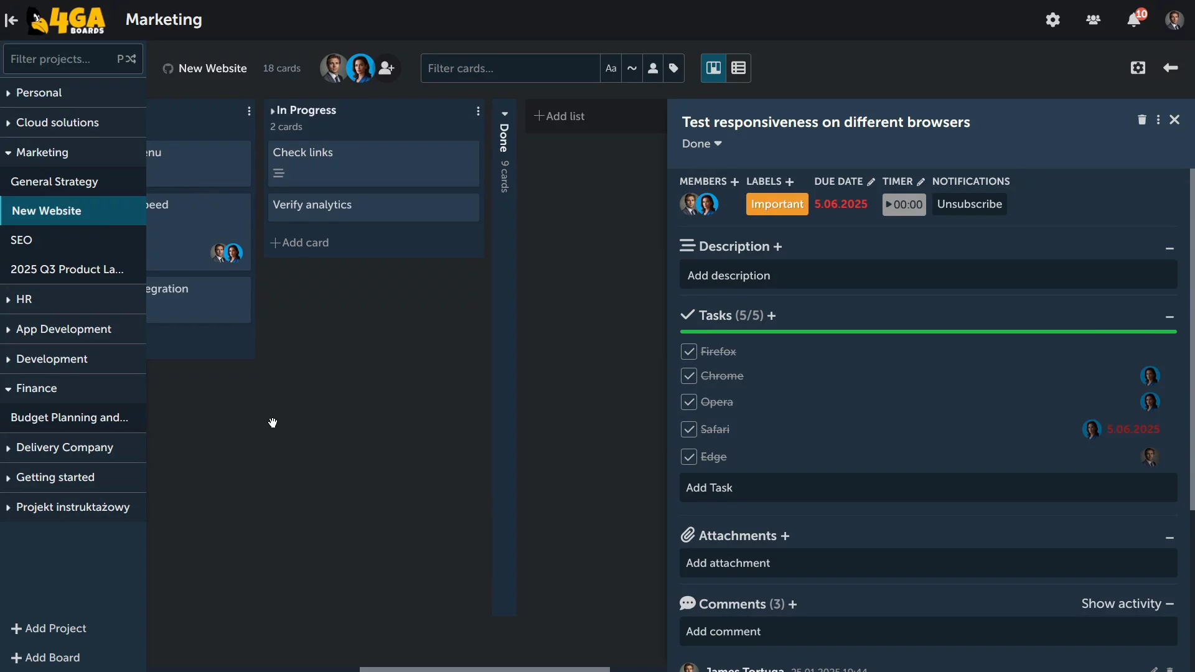The height and width of the screenshot is (672, 1195).
Task: Switch to list view icon
Action: 738,68
